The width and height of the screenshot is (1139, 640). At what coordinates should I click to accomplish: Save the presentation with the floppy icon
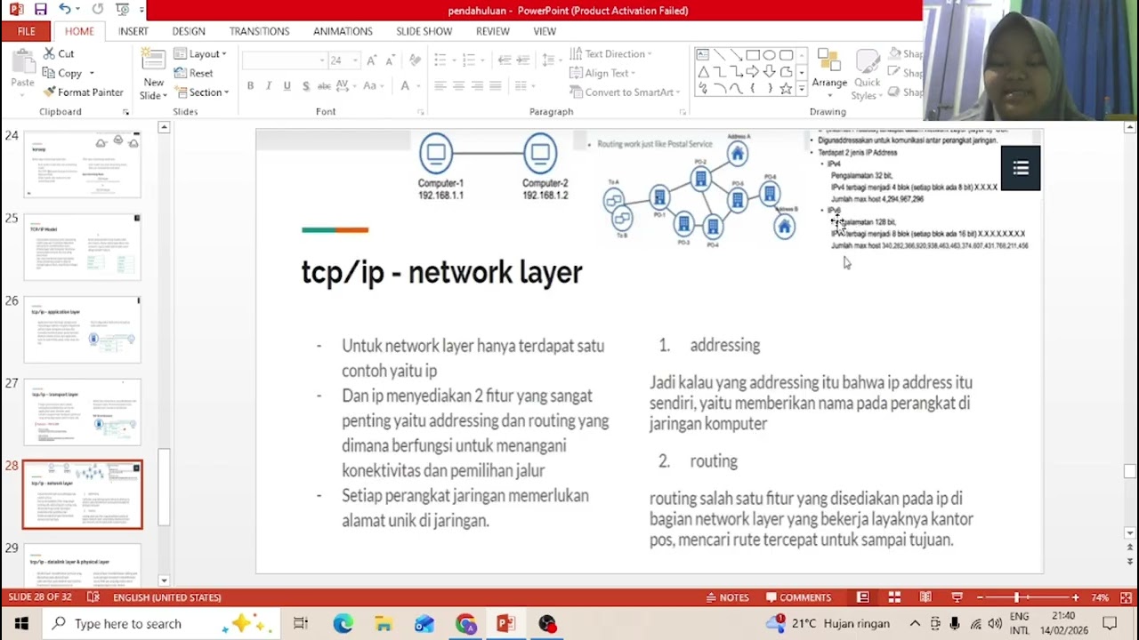pos(40,9)
